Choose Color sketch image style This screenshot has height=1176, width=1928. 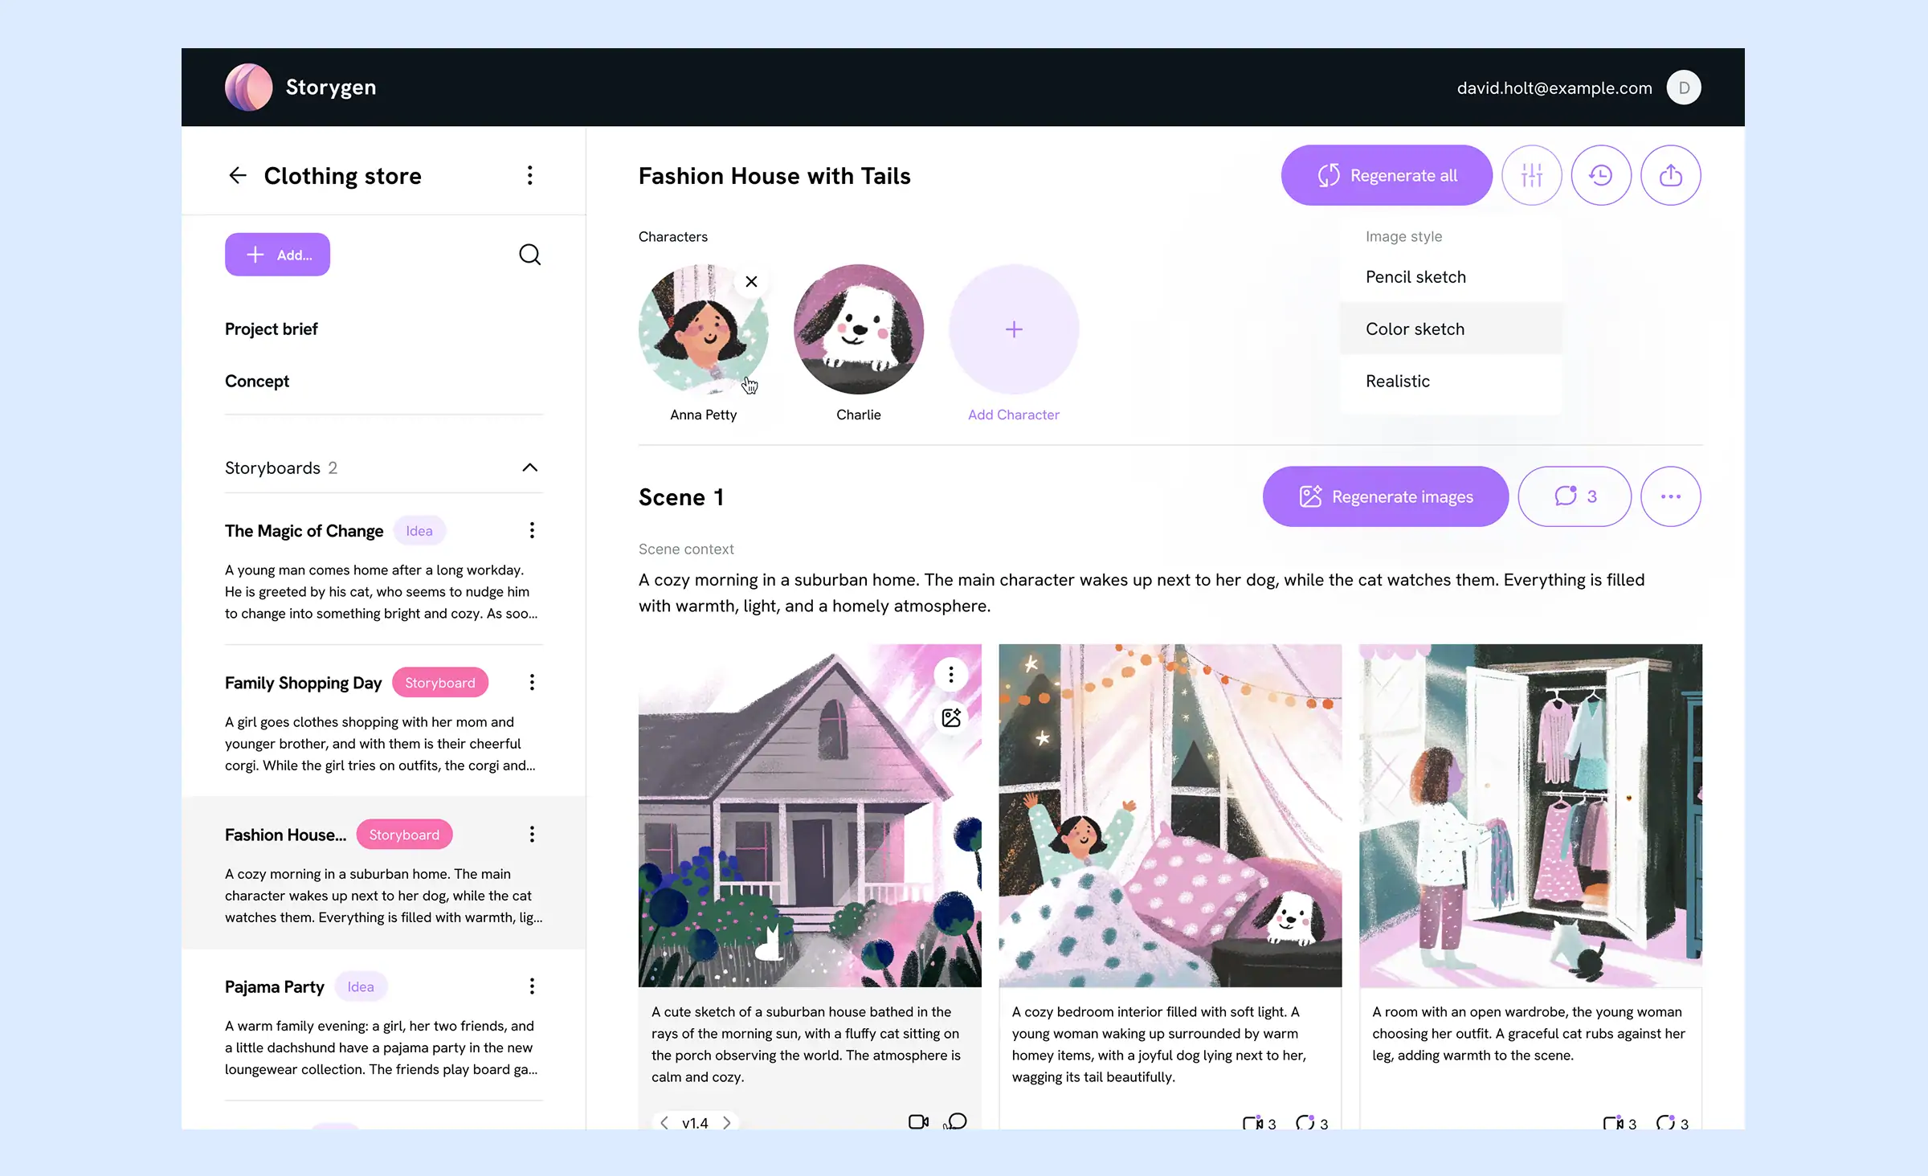(x=1451, y=329)
